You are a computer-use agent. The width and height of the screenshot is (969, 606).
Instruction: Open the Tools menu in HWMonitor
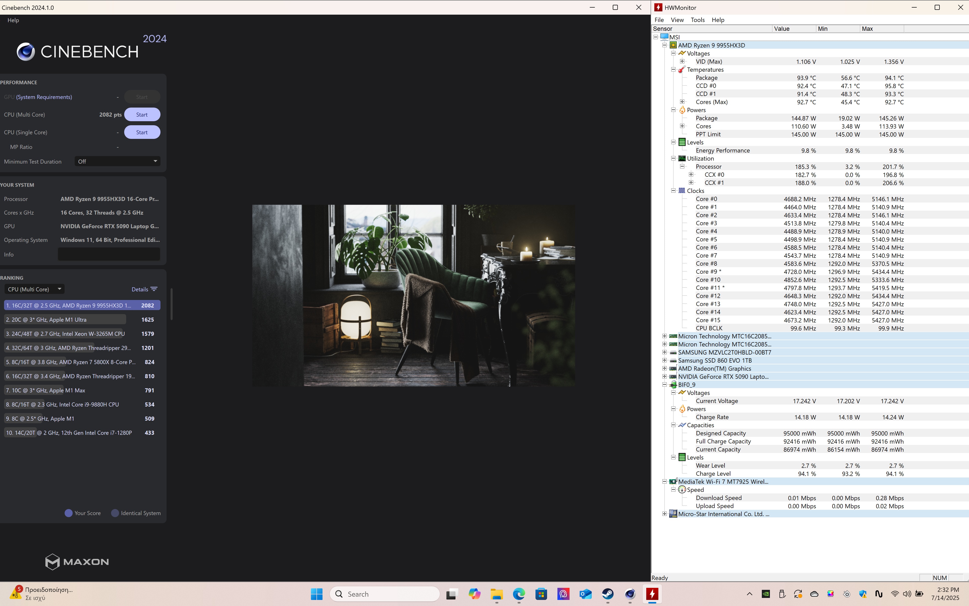[697, 20]
